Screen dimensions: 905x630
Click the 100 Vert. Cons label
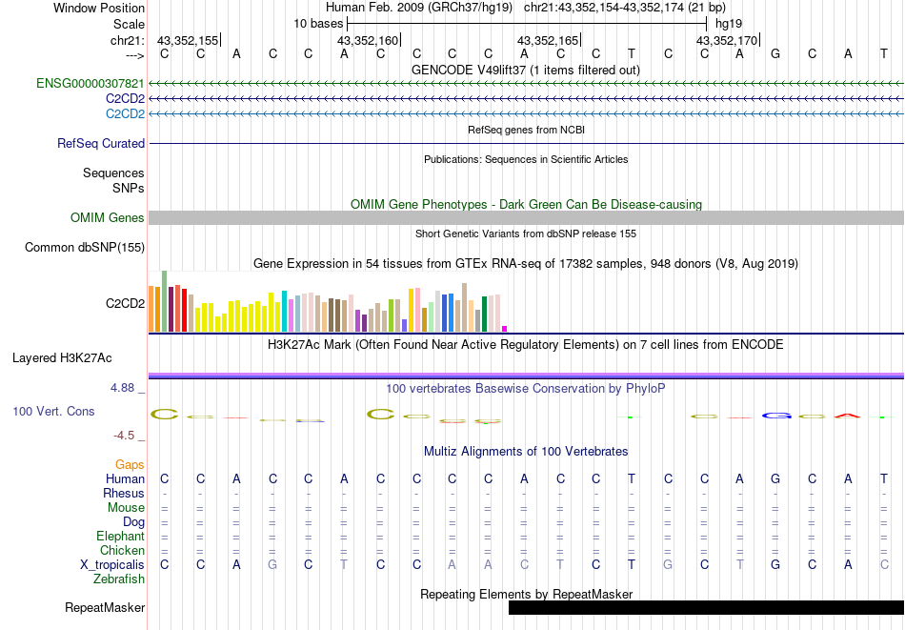53,411
